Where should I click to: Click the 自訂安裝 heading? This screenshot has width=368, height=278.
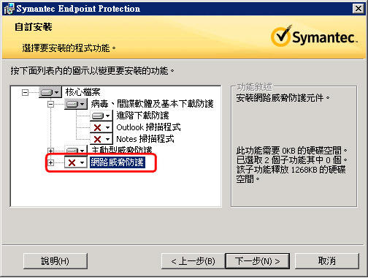point(34,27)
